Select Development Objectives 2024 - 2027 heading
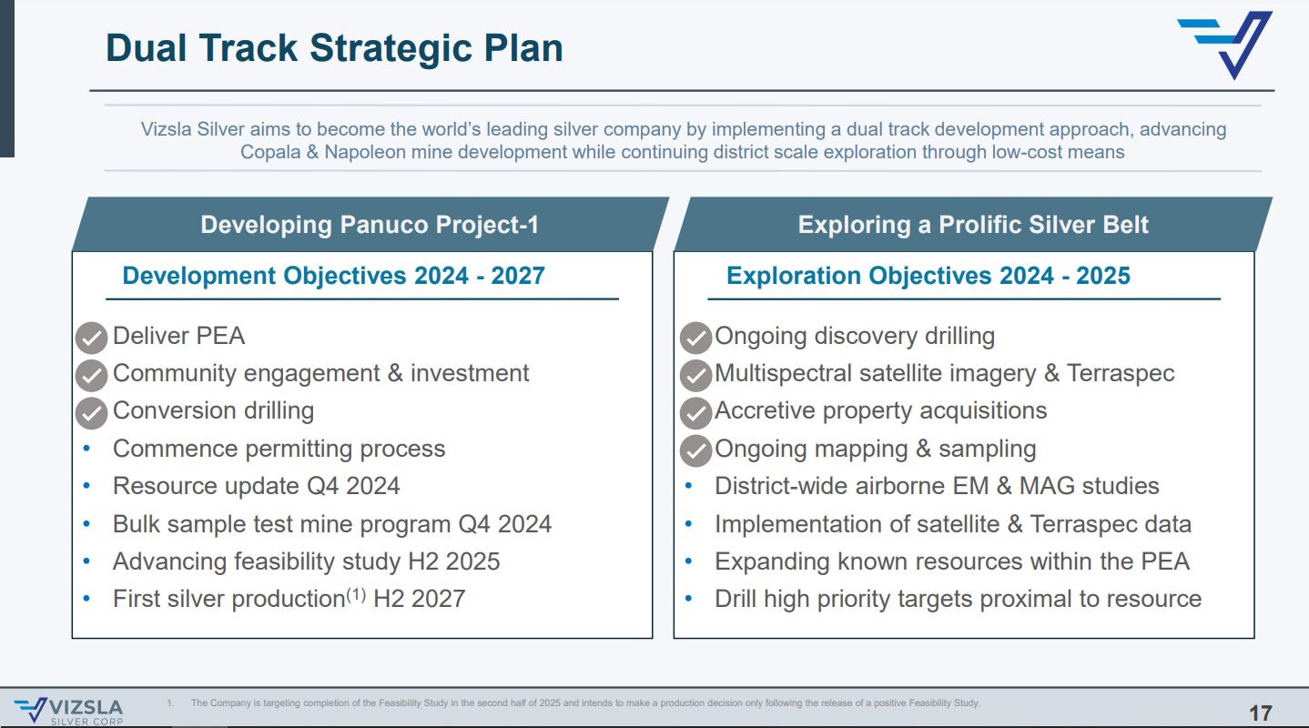The height and width of the screenshot is (728, 1309). coord(333,275)
